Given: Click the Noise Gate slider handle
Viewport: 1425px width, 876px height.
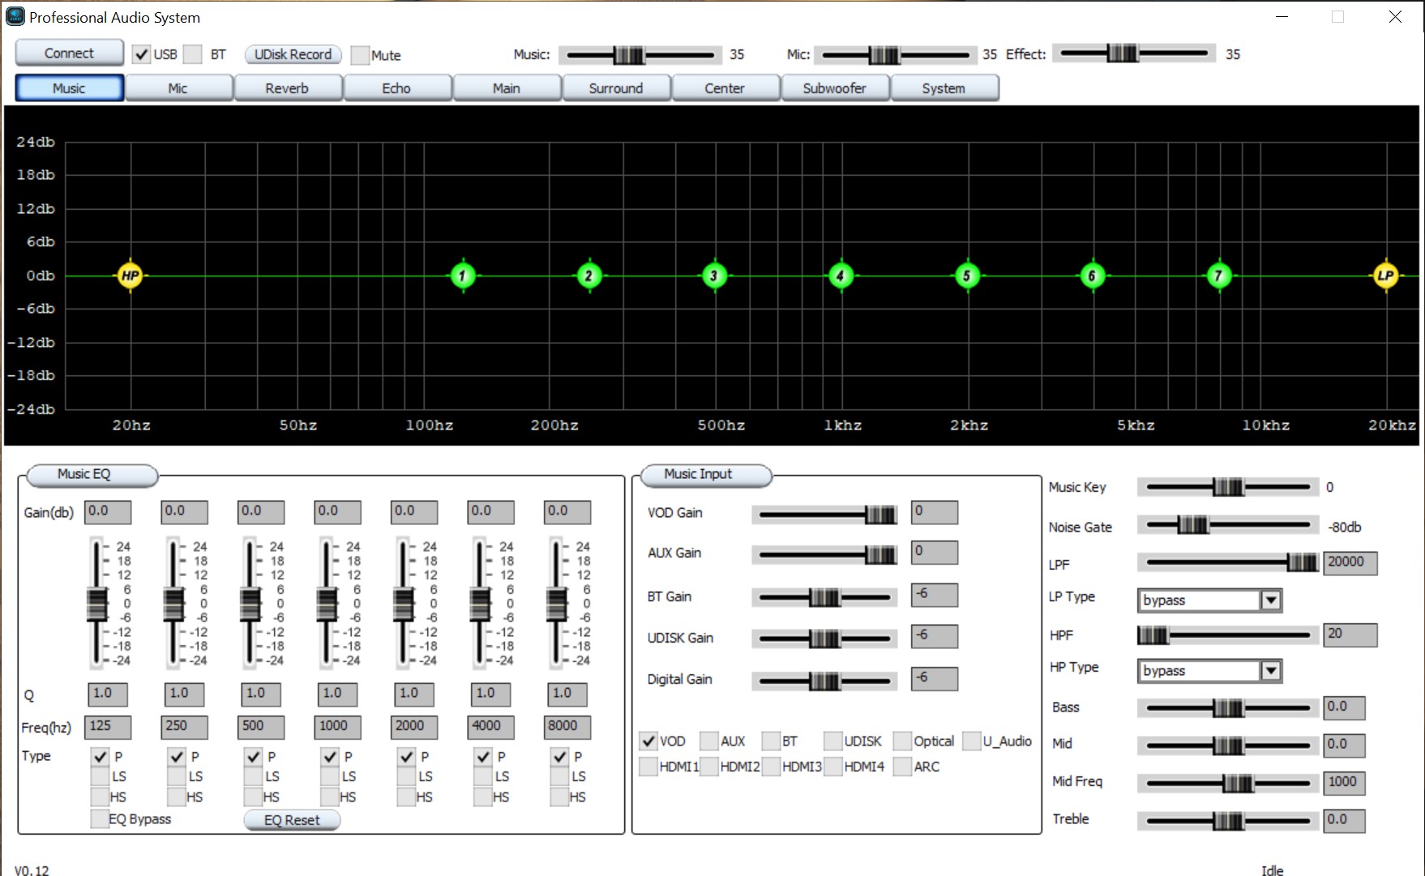Looking at the screenshot, I should (x=1192, y=525).
